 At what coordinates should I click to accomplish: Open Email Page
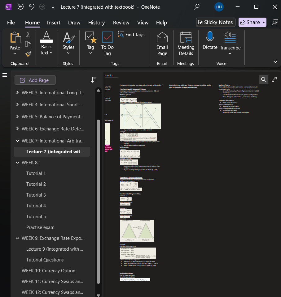(x=162, y=43)
